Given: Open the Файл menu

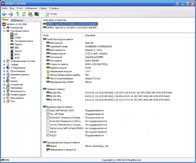Looking at the screenshot, I should pos(5,8).
